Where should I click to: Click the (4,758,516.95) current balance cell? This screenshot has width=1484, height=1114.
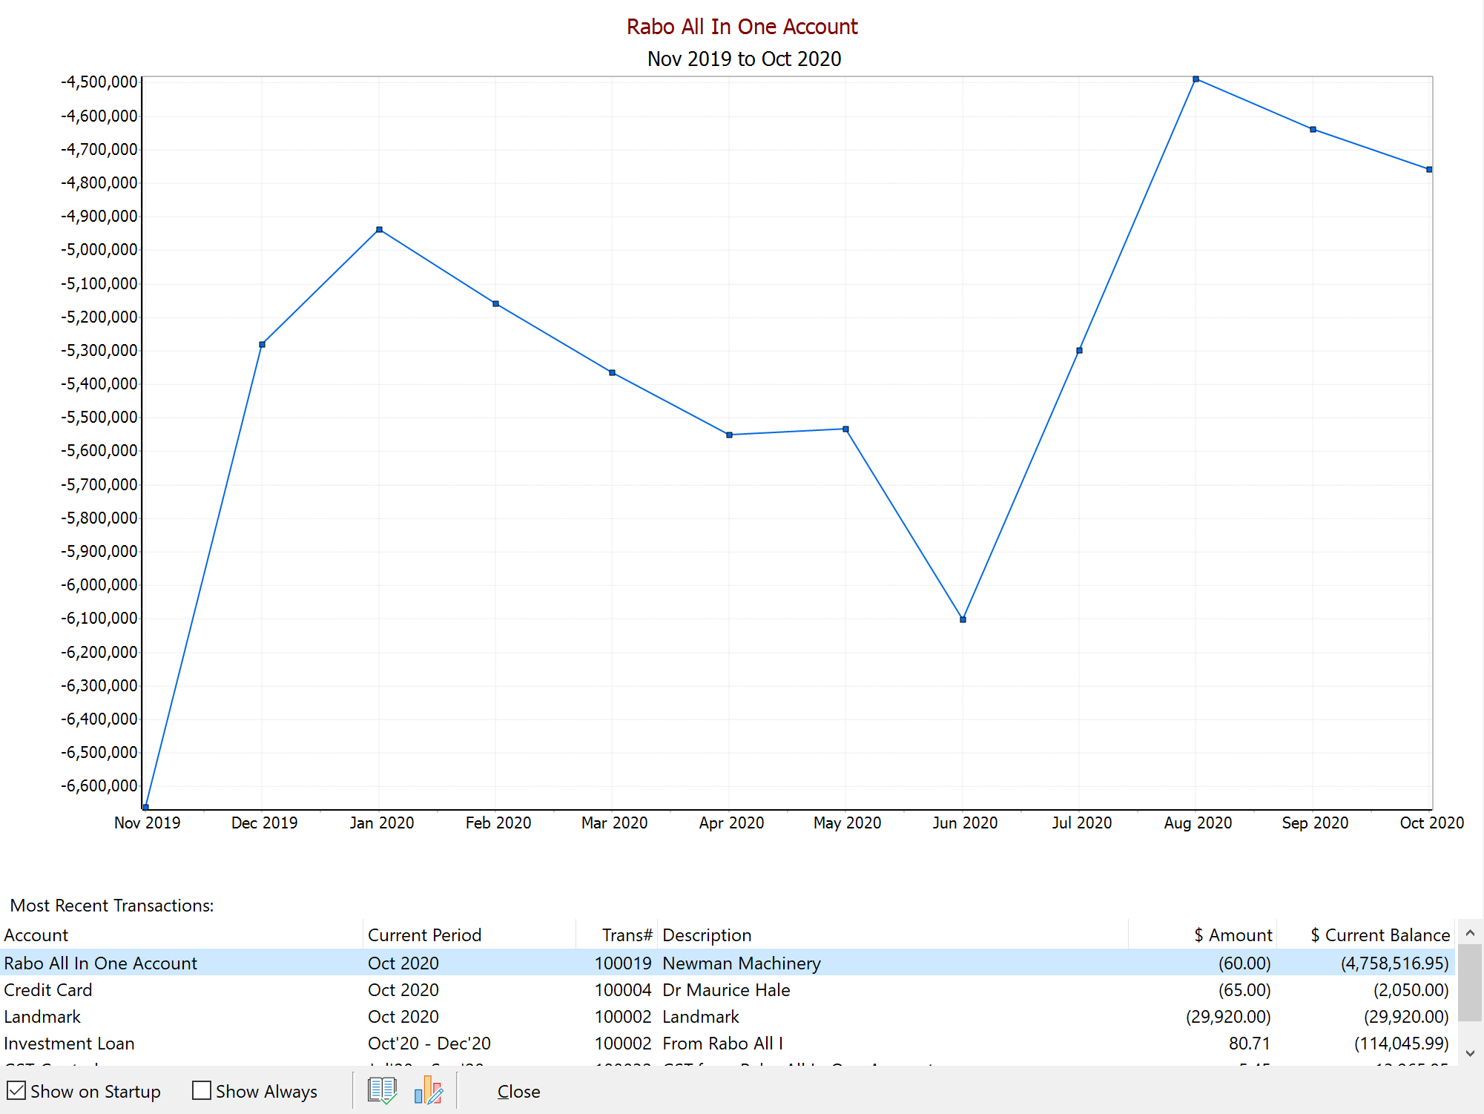point(1394,963)
